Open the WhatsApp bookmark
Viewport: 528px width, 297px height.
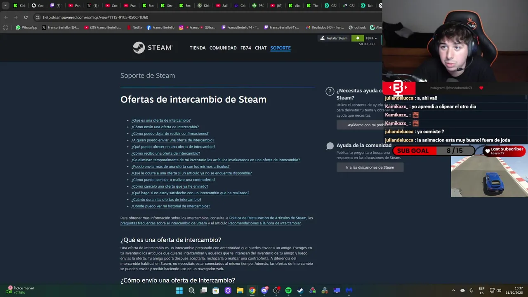click(x=26, y=28)
